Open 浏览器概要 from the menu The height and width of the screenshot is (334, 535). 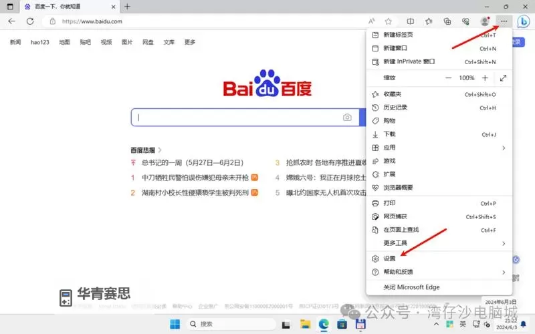click(439, 188)
